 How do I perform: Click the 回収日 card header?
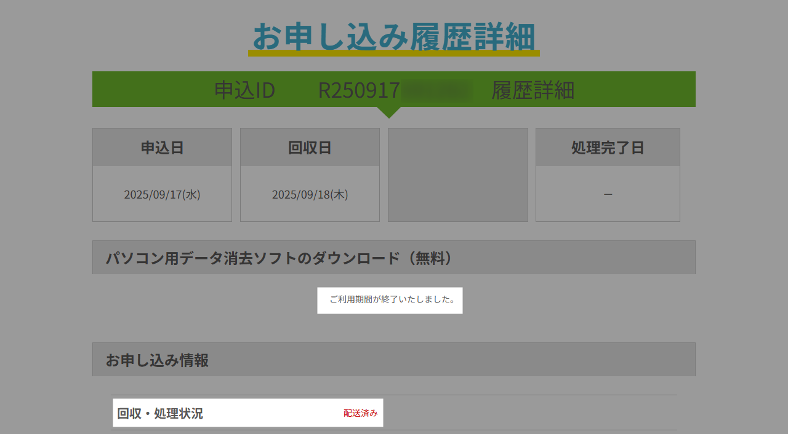pyautogui.click(x=310, y=148)
